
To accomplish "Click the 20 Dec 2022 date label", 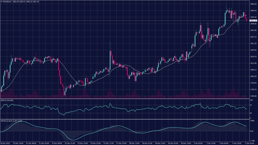I will click(6, 143).
